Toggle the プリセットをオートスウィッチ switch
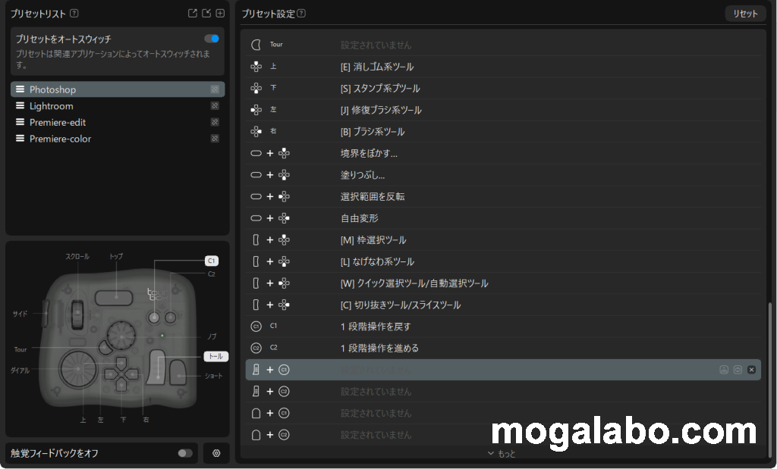 click(x=212, y=38)
